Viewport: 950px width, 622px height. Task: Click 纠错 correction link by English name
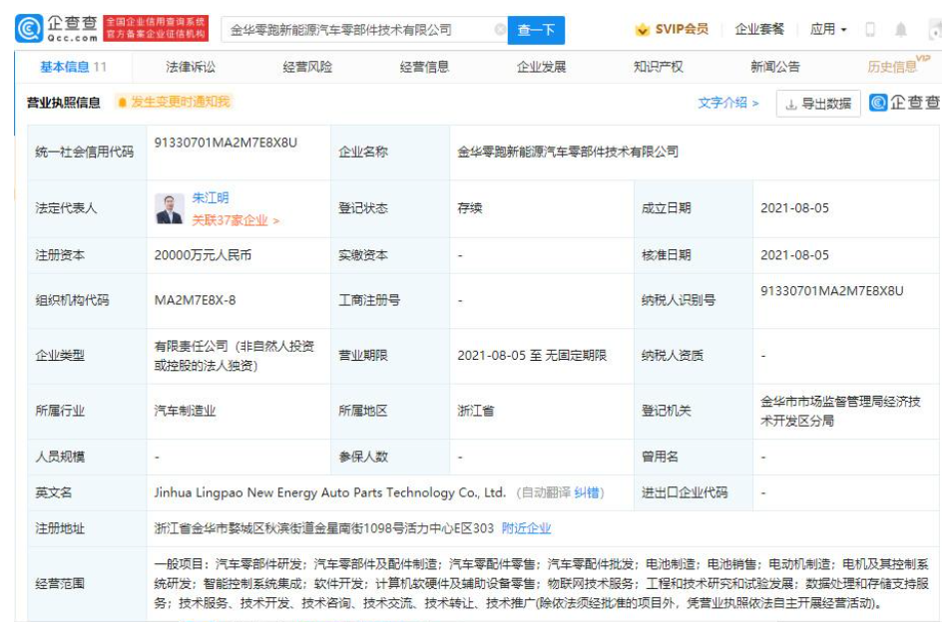click(586, 492)
